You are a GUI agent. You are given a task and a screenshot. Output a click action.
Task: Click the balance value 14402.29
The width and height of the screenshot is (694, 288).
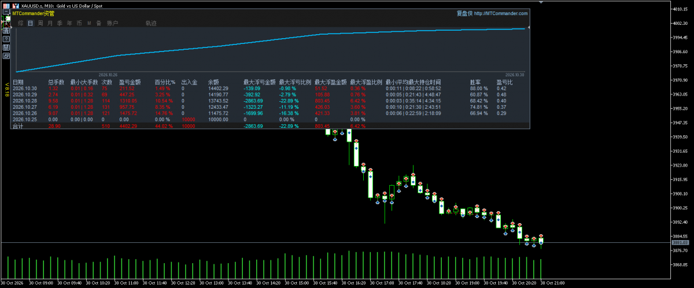218,88
